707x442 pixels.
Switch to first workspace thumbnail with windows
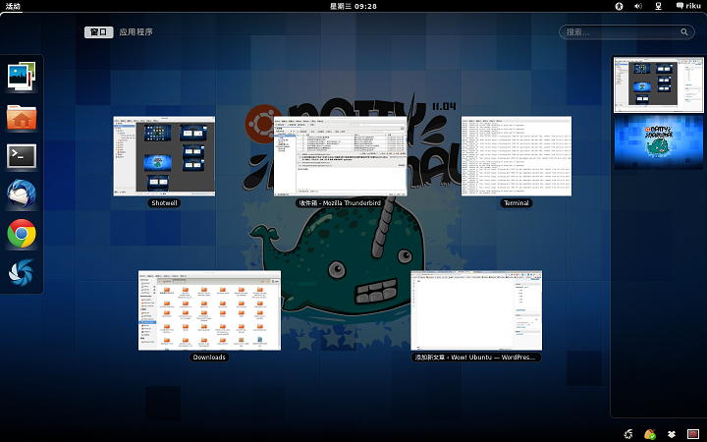[659, 84]
